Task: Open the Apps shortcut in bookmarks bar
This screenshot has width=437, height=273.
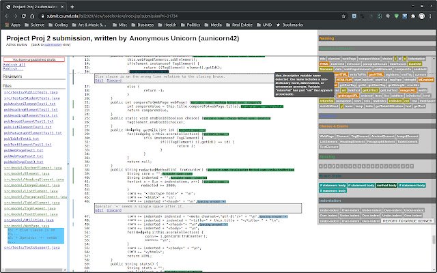Action: (12, 25)
